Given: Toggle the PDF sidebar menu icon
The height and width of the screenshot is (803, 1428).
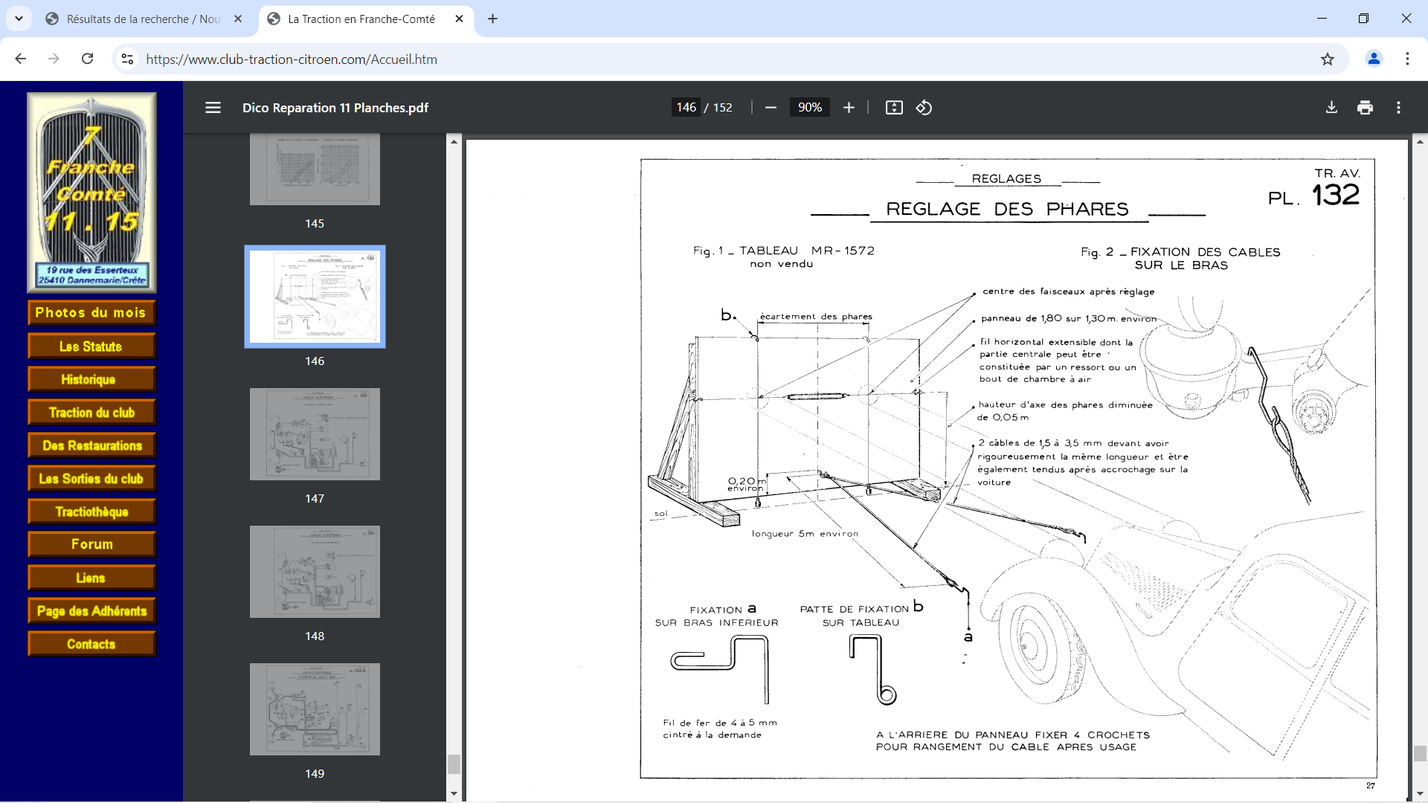Looking at the screenshot, I should click(x=213, y=108).
